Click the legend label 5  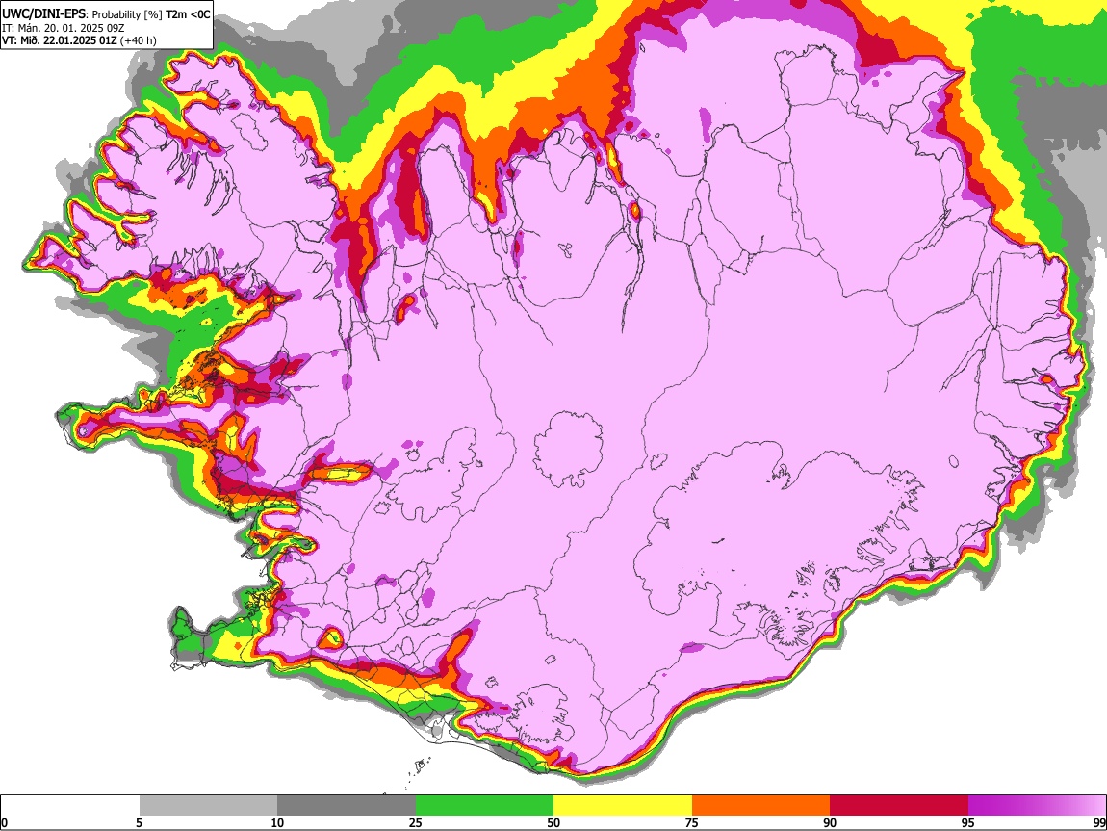(x=139, y=823)
